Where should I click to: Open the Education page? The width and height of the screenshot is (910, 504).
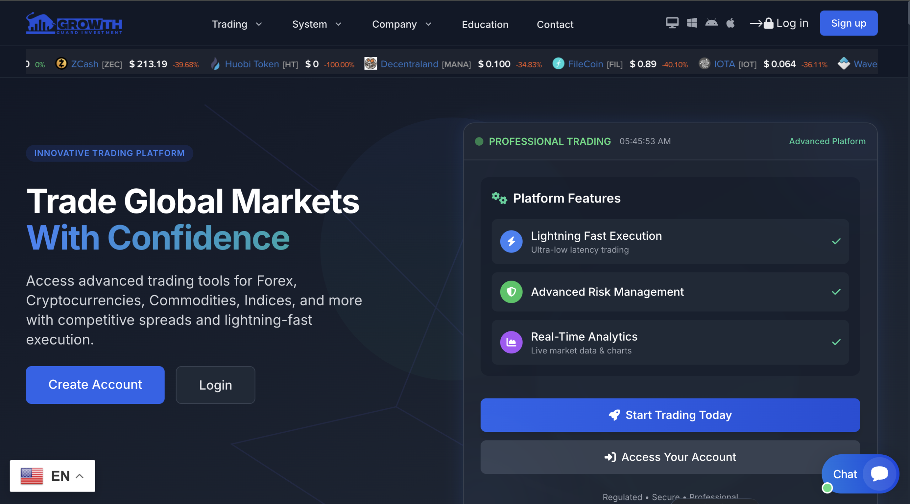pos(485,24)
